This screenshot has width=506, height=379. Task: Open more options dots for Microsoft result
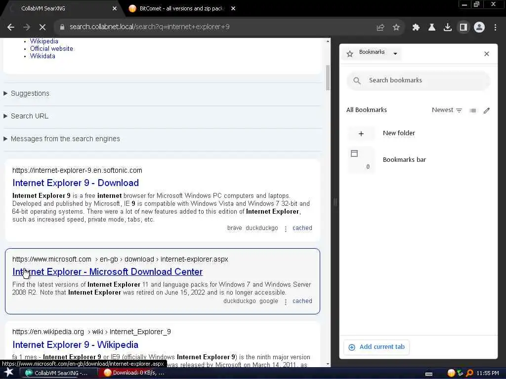[286, 302]
